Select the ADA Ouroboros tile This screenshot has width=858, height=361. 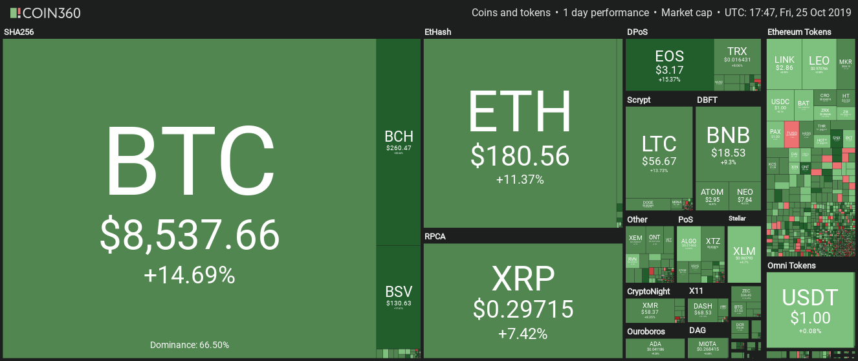[x=655, y=347]
